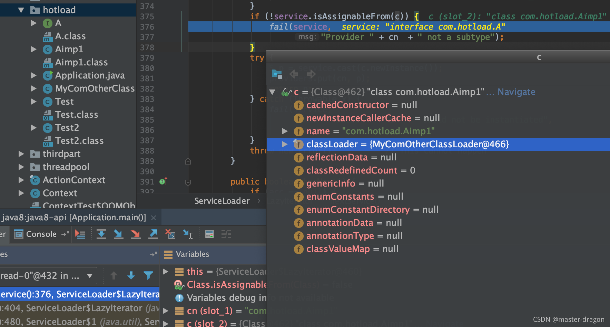Click Show Execution Point icon
Screen dimensions: 610x327
(x=80, y=234)
